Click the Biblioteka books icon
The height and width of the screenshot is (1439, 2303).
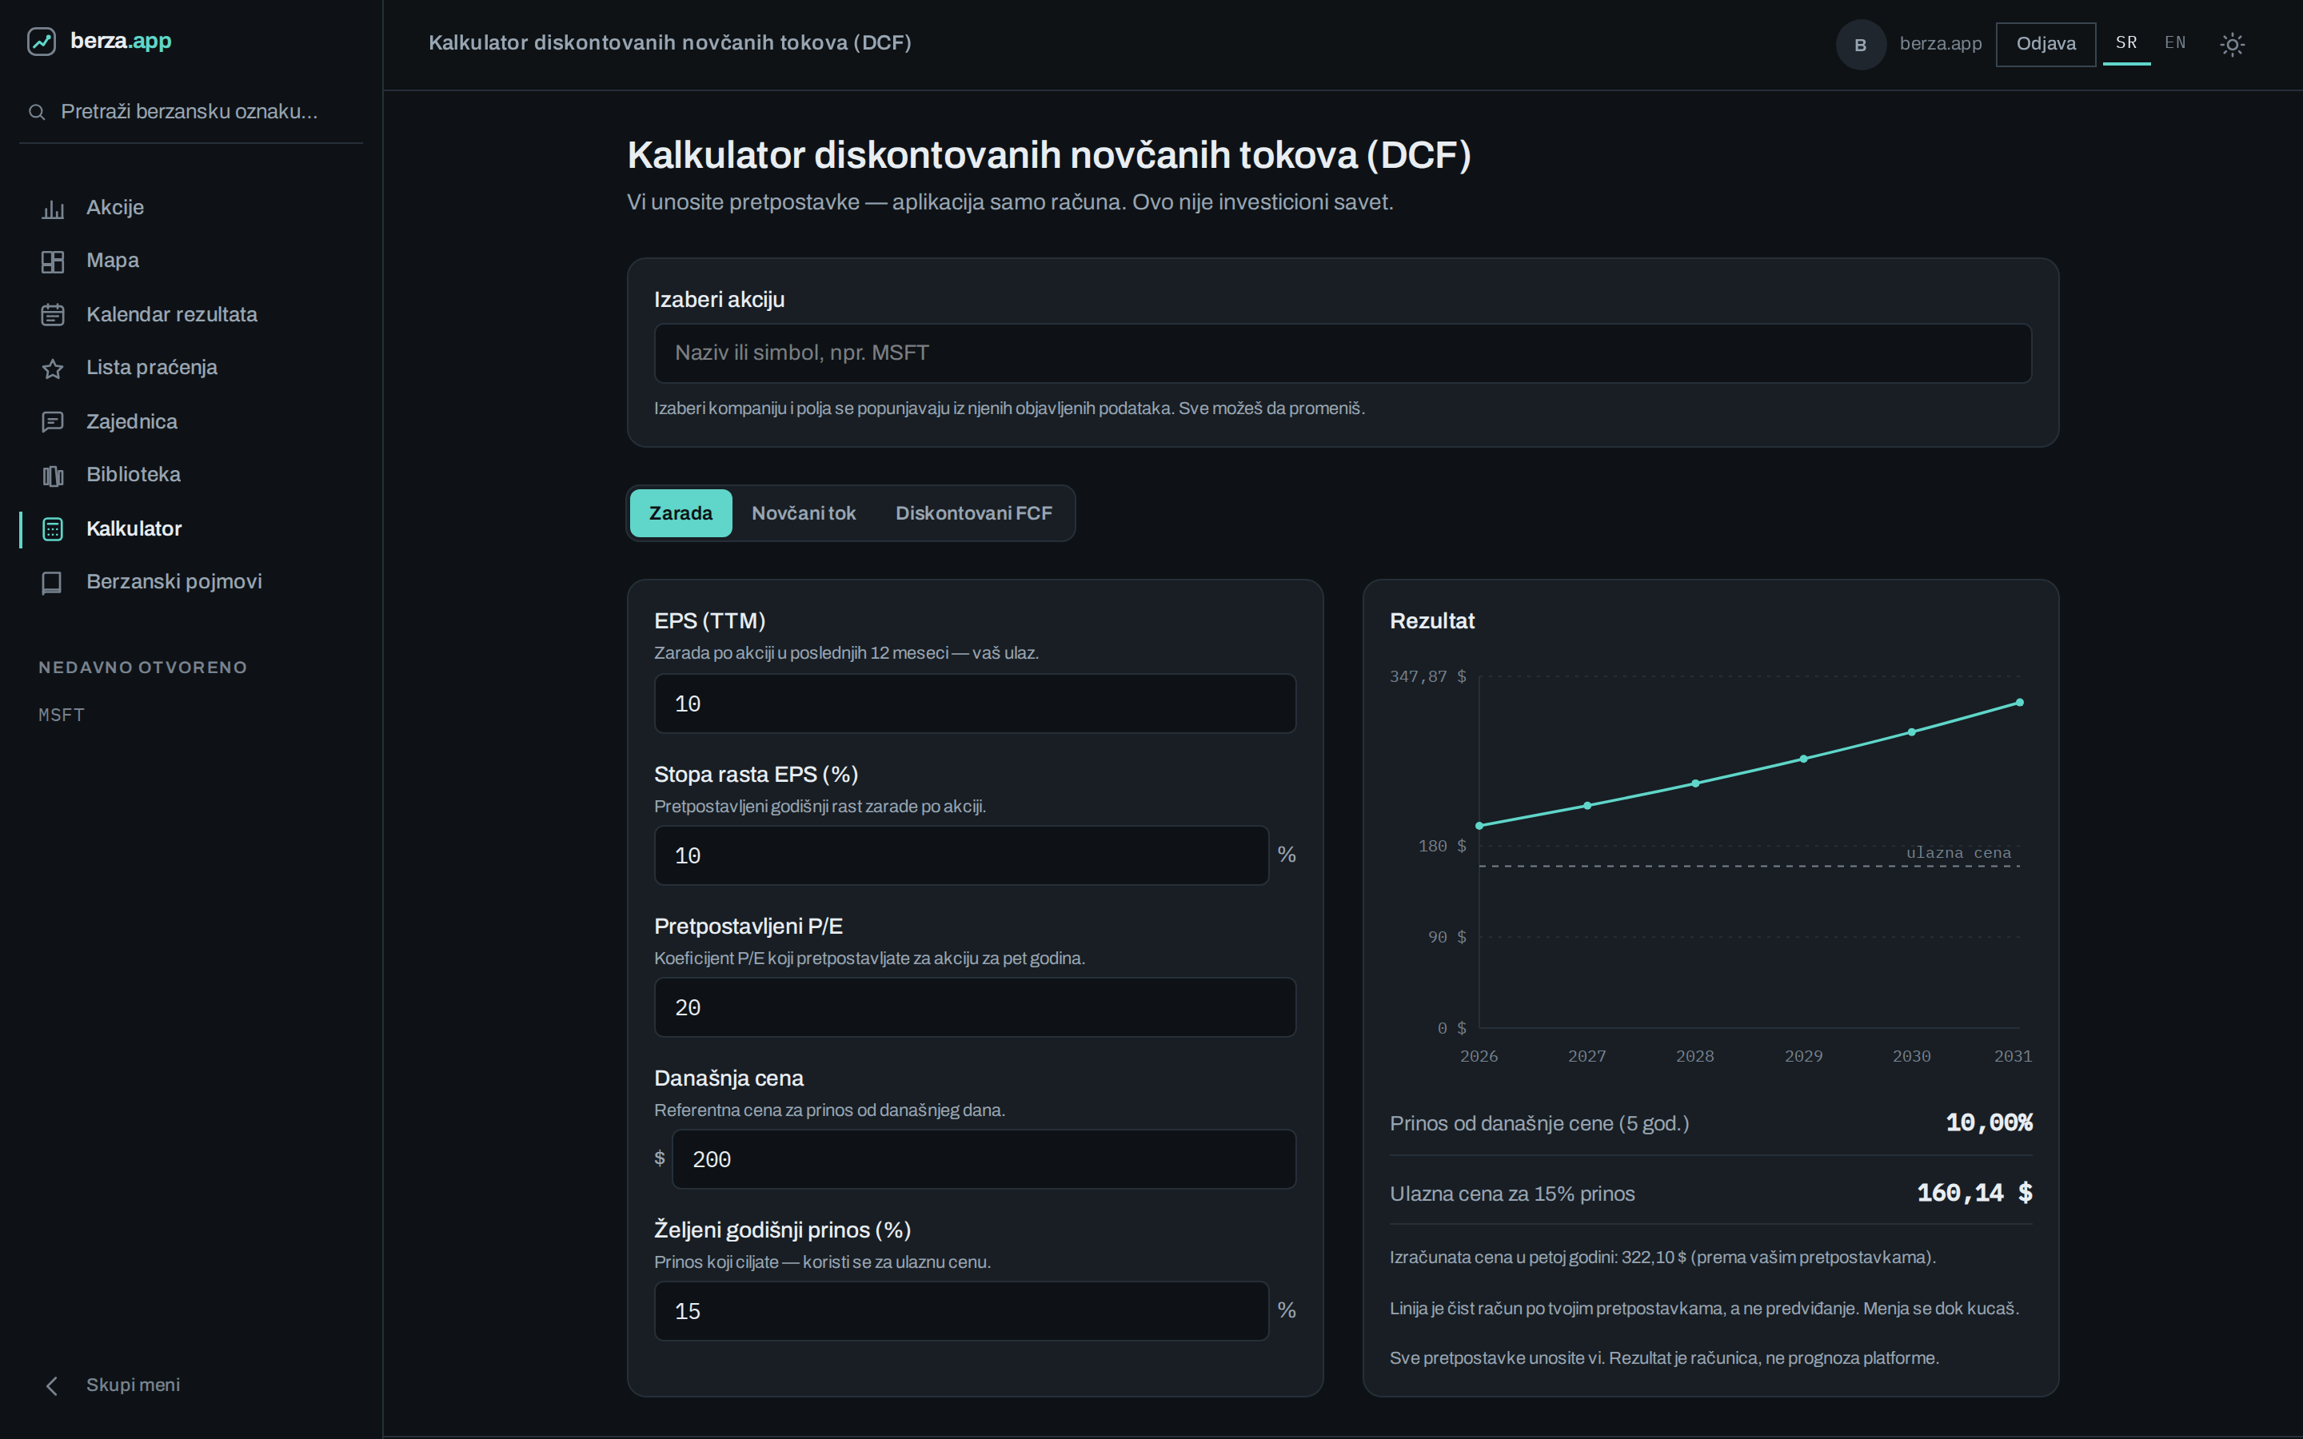coord(52,475)
